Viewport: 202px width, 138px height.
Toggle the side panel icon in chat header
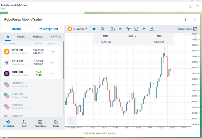197,7
